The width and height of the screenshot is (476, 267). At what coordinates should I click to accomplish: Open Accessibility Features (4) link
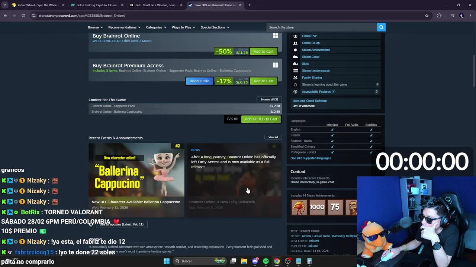318,92
